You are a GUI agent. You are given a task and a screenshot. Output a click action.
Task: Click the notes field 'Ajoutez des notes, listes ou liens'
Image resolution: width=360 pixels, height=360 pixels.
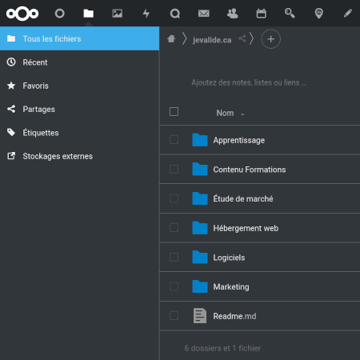point(249,82)
